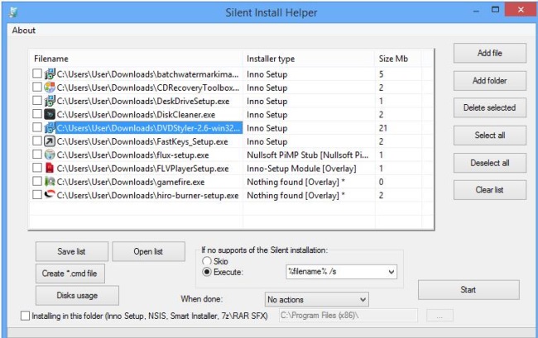Viewport: 538px width, 338px height.
Task: Check the CDRecoveryToolbox row checkbox
Action: click(x=37, y=87)
